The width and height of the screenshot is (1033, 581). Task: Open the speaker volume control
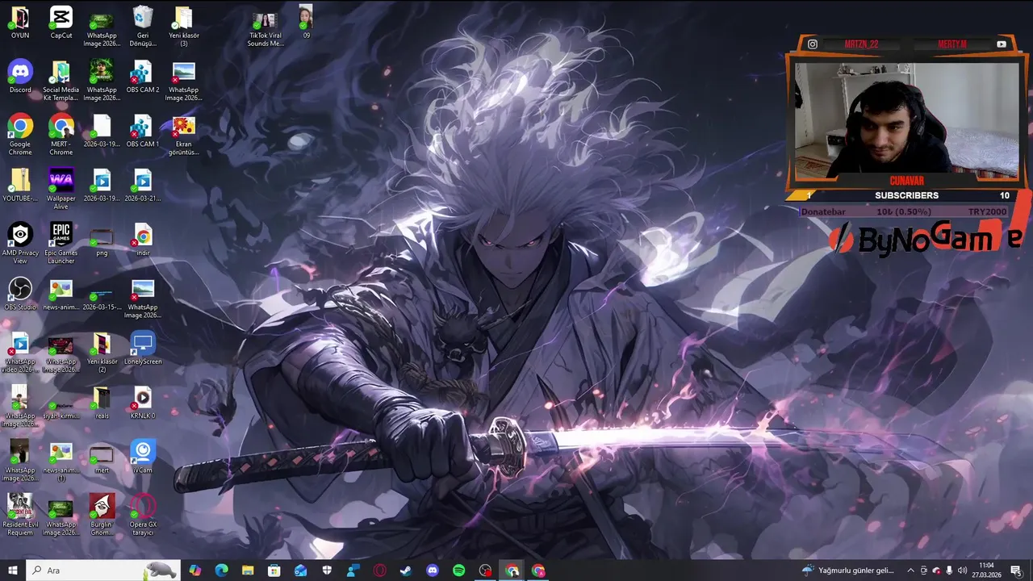[962, 571]
